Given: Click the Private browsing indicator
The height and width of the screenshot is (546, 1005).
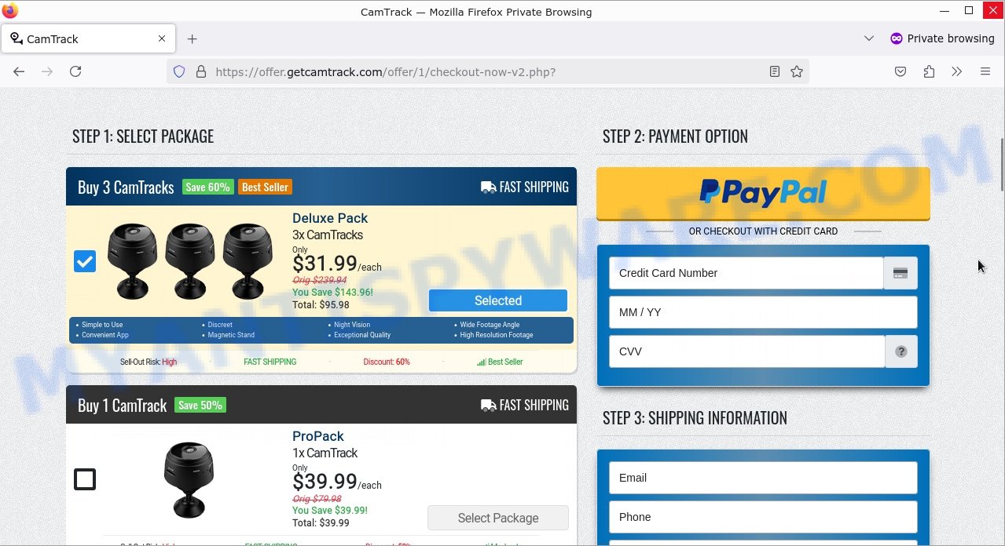Looking at the screenshot, I should [x=942, y=38].
